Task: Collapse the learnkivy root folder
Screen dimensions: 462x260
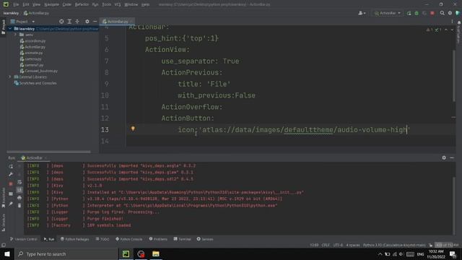Action: point(10,29)
